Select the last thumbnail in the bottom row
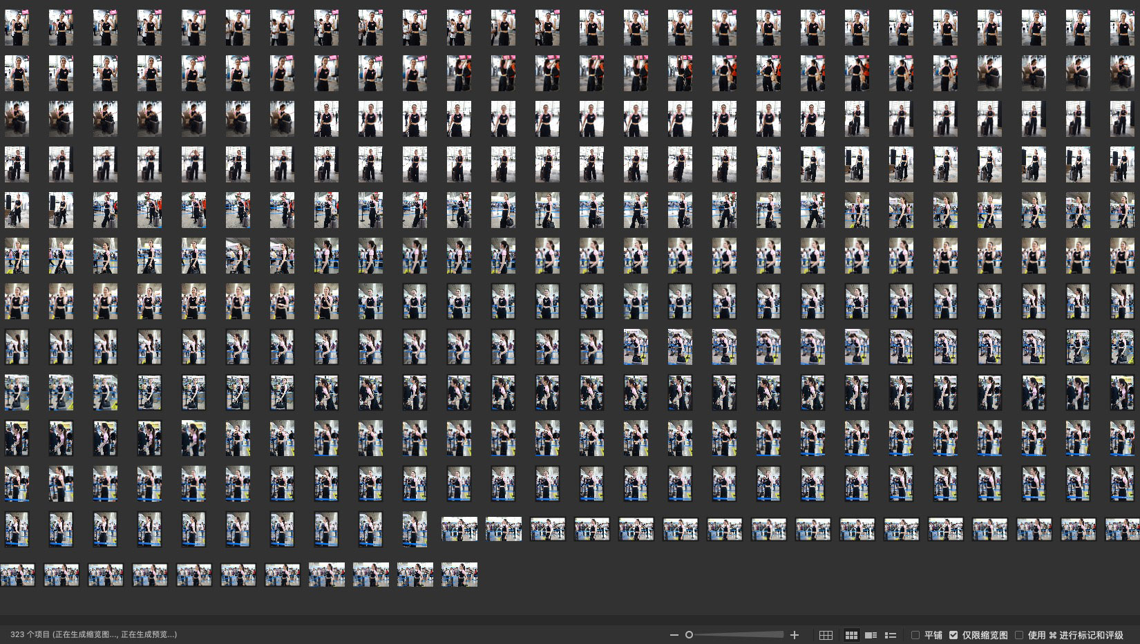Image resolution: width=1140 pixels, height=644 pixels. (459, 575)
